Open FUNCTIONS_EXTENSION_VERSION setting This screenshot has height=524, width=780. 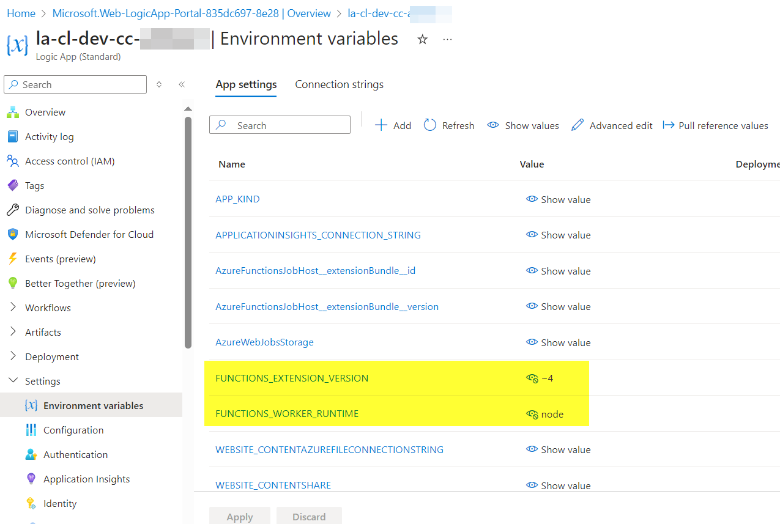pos(292,378)
